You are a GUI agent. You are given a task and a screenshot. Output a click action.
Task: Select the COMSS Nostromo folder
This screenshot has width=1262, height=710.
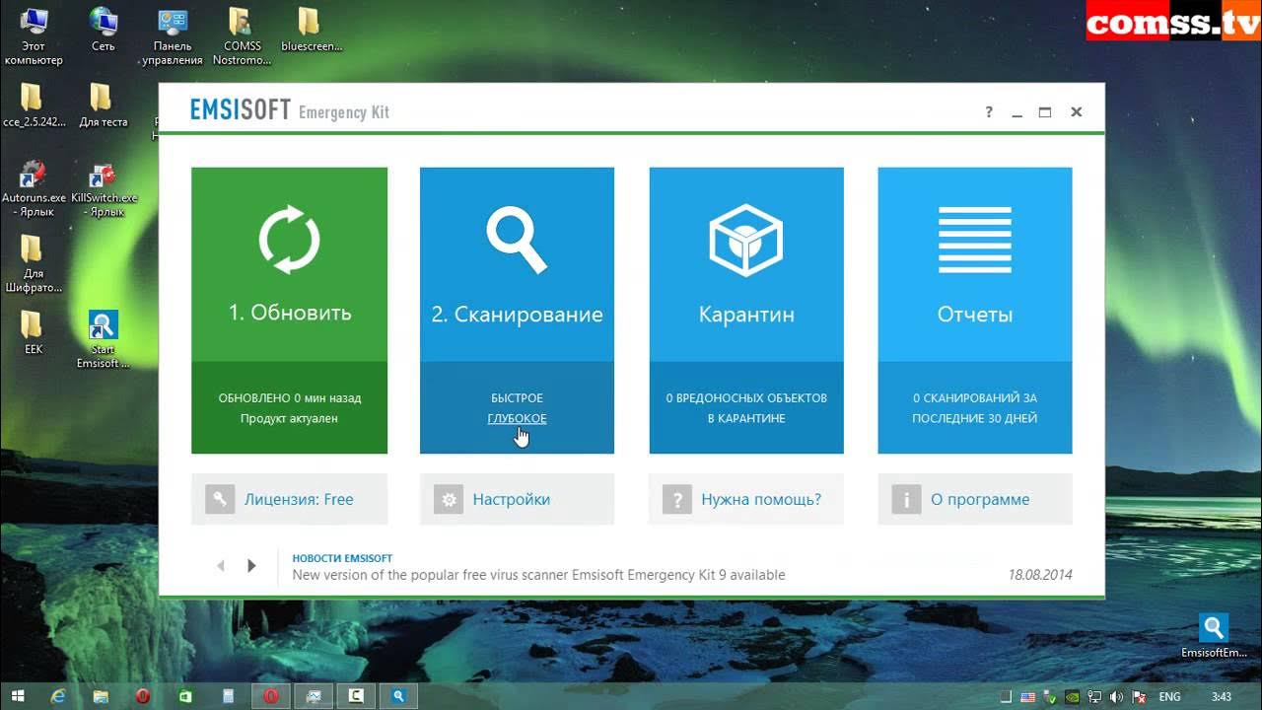pos(242,35)
